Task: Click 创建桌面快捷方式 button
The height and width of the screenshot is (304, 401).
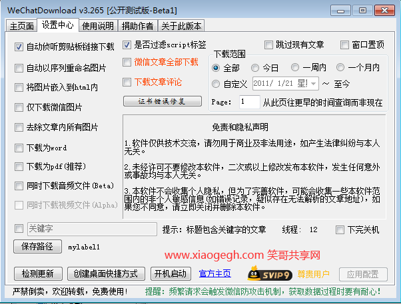Action: pyautogui.click(x=106, y=274)
